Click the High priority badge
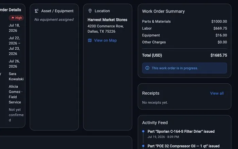 click(x=16, y=18)
